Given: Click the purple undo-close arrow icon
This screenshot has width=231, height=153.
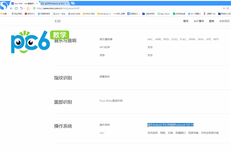Looking at the screenshot, I should [21, 8].
